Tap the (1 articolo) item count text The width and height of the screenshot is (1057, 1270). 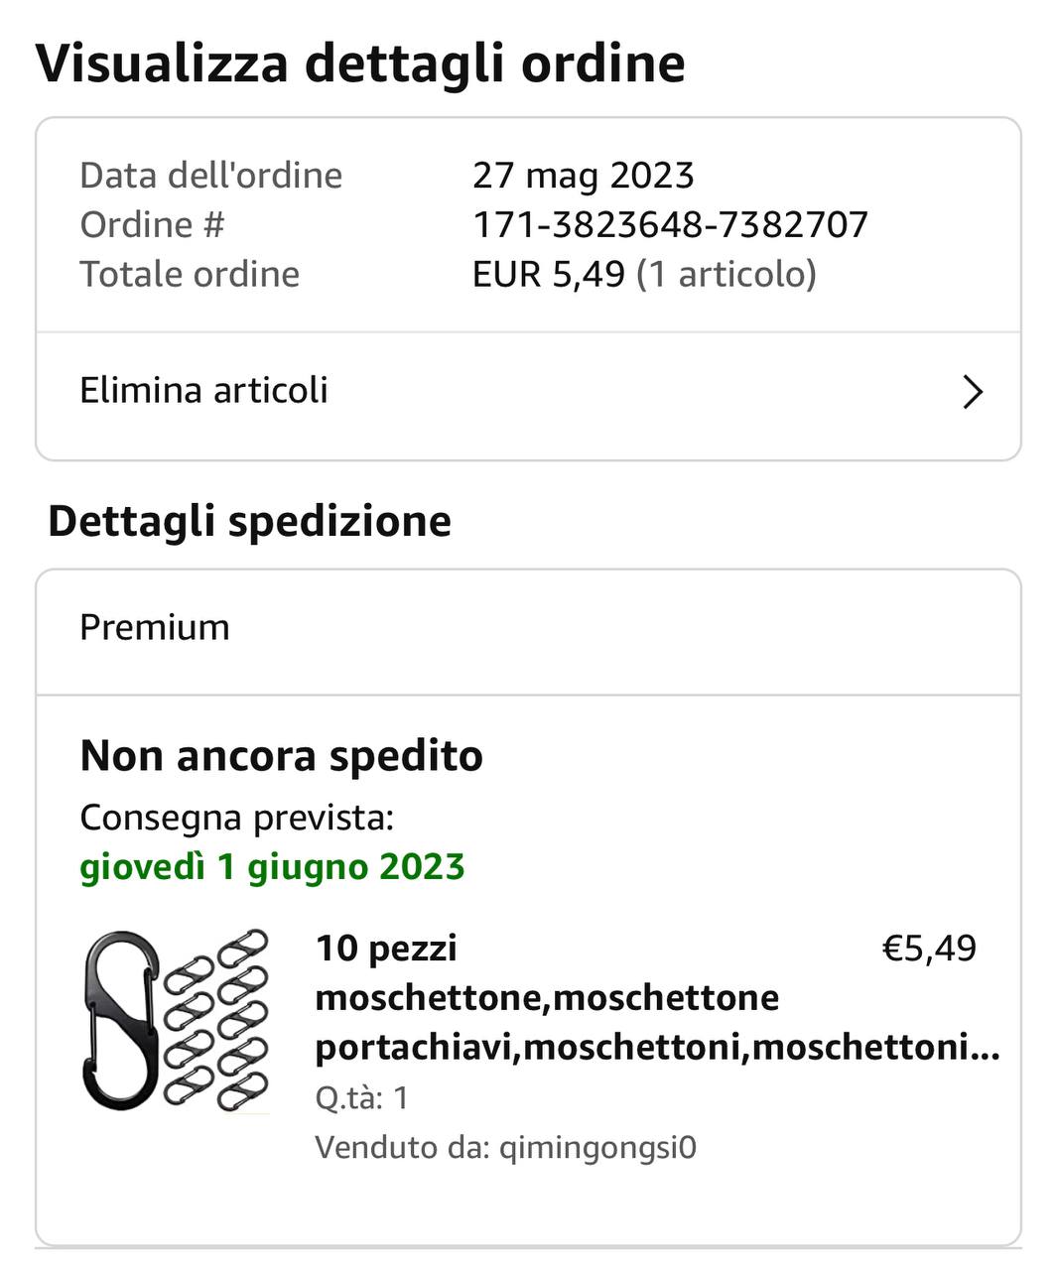point(726,275)
